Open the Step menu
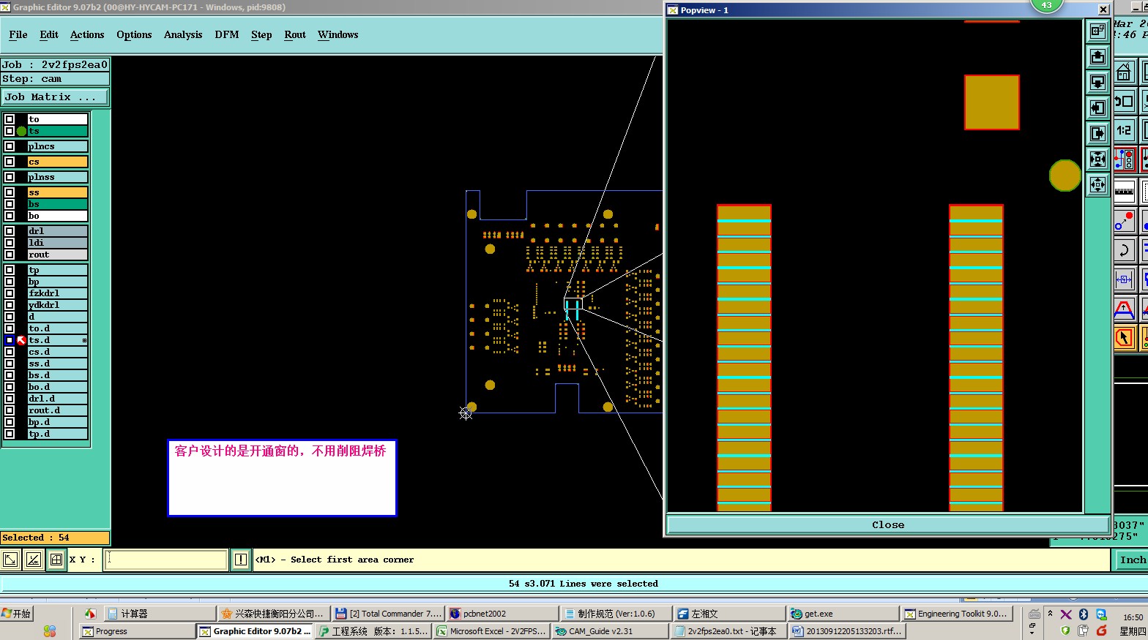This screenshot has width=1148, height=640. click(261, 34)
